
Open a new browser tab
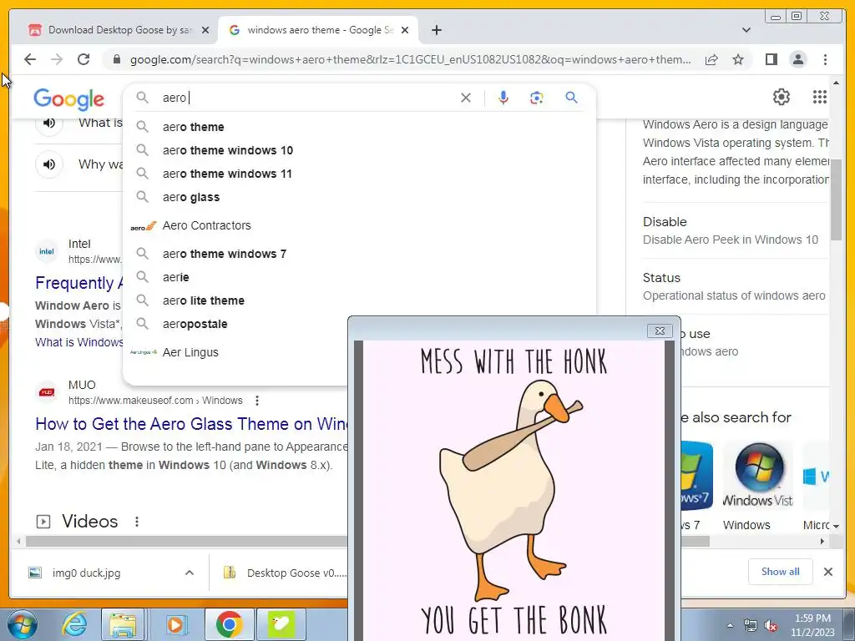[x=436, y=30]
